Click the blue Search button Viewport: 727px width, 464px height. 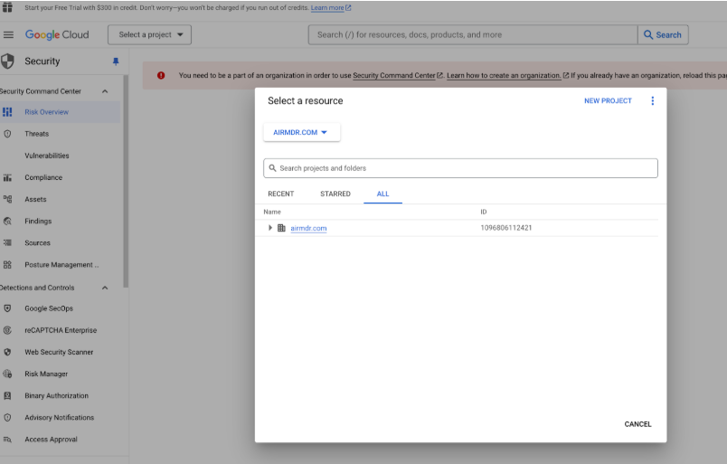[x=663, y=34]
